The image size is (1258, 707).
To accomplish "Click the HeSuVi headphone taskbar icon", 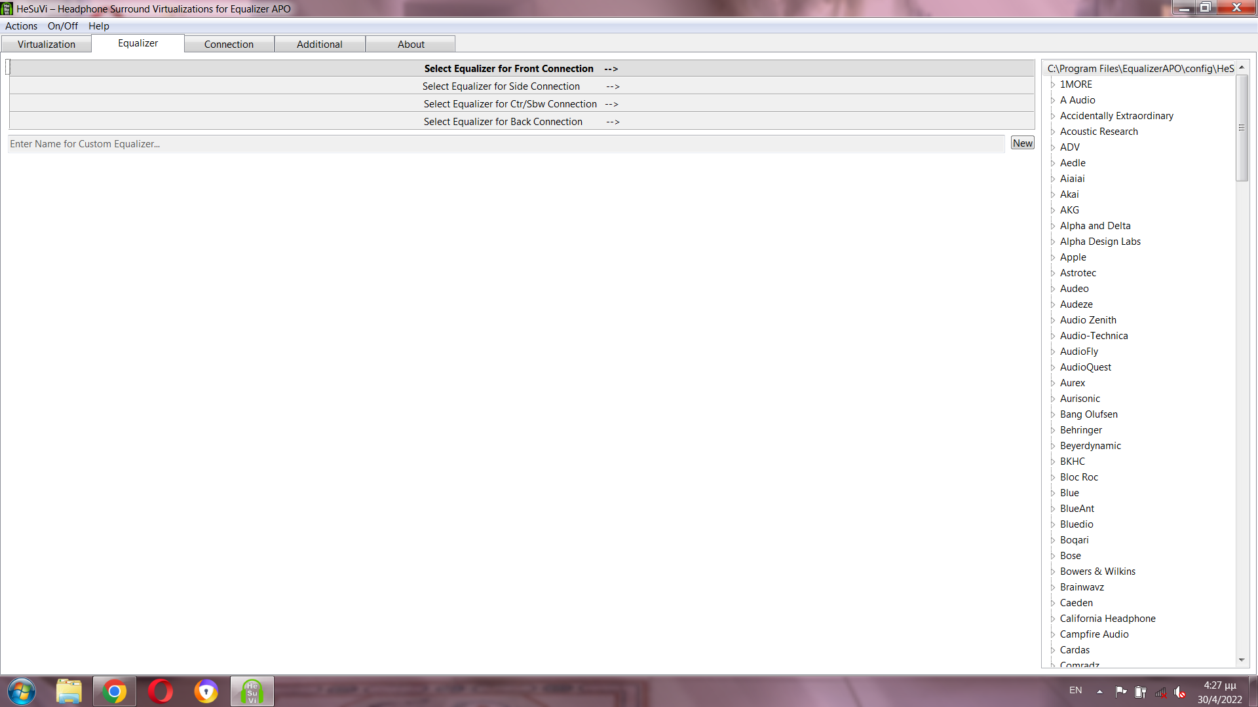I will coord(252,691).
